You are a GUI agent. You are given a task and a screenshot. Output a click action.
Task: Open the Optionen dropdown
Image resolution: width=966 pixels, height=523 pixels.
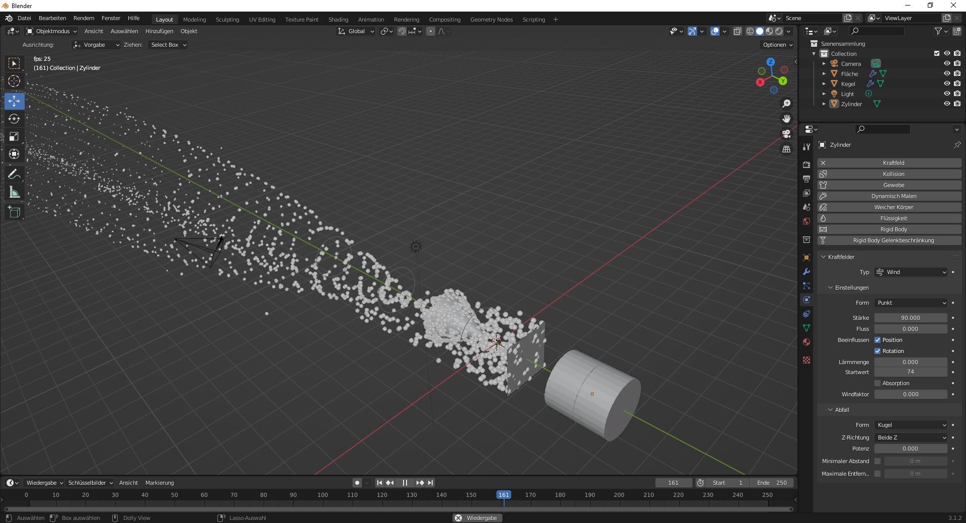pos(777,45)
